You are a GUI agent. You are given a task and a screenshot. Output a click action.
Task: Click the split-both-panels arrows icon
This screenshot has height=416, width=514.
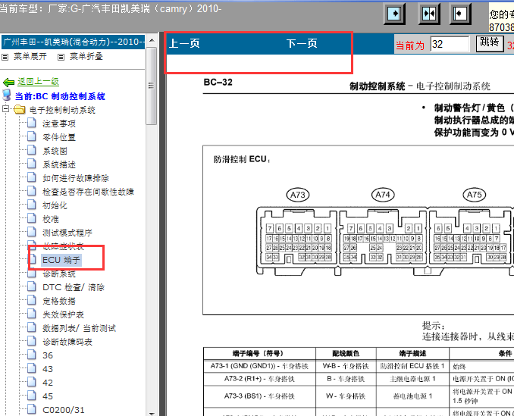(x=429, y=14)
